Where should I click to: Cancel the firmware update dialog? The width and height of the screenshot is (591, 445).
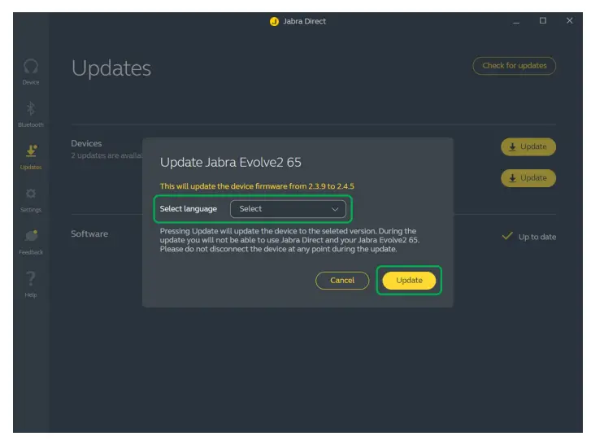[342, 281]
